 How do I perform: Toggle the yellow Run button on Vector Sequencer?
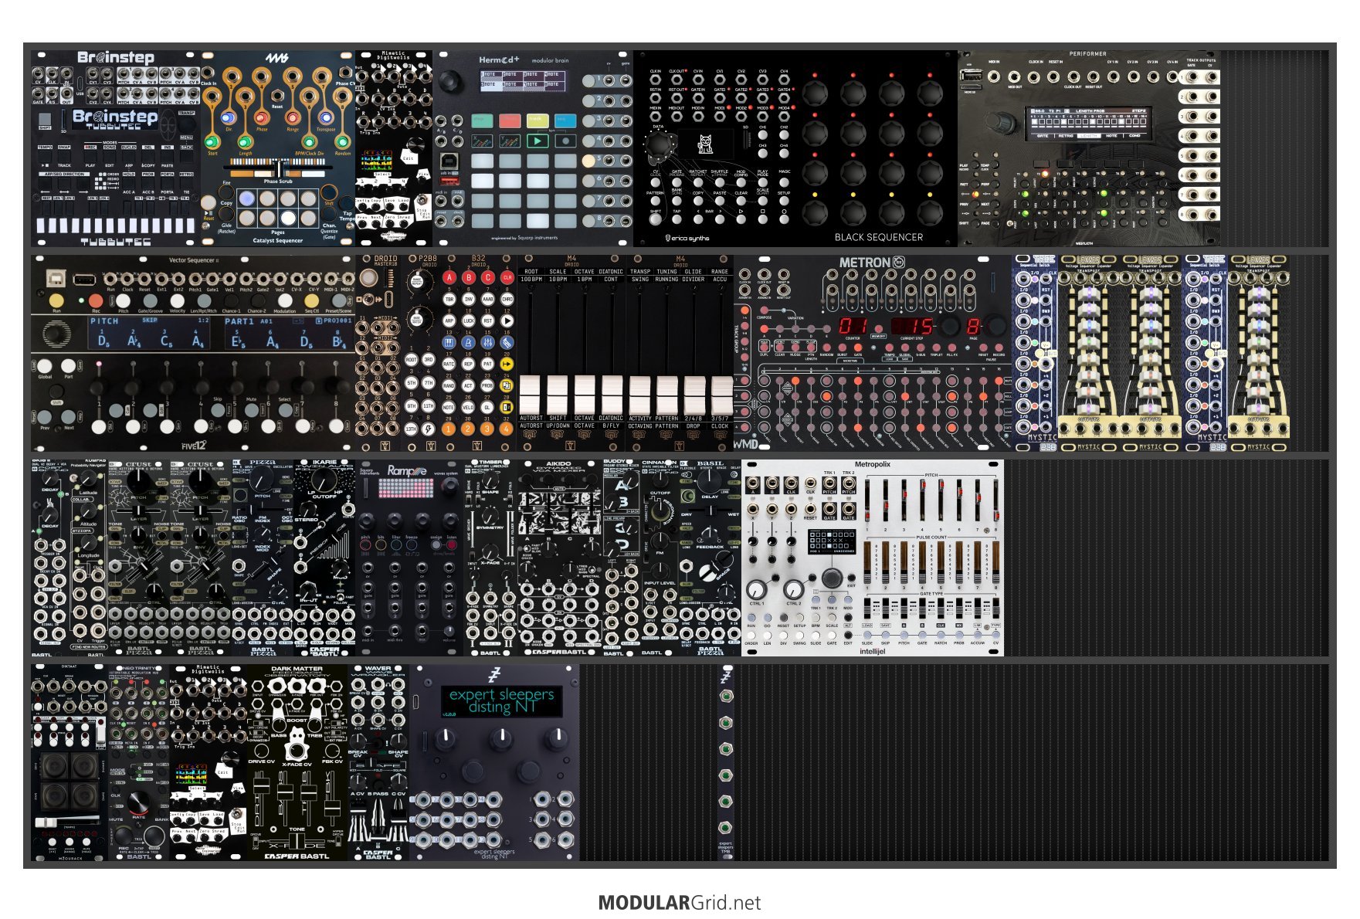point(56,300)
